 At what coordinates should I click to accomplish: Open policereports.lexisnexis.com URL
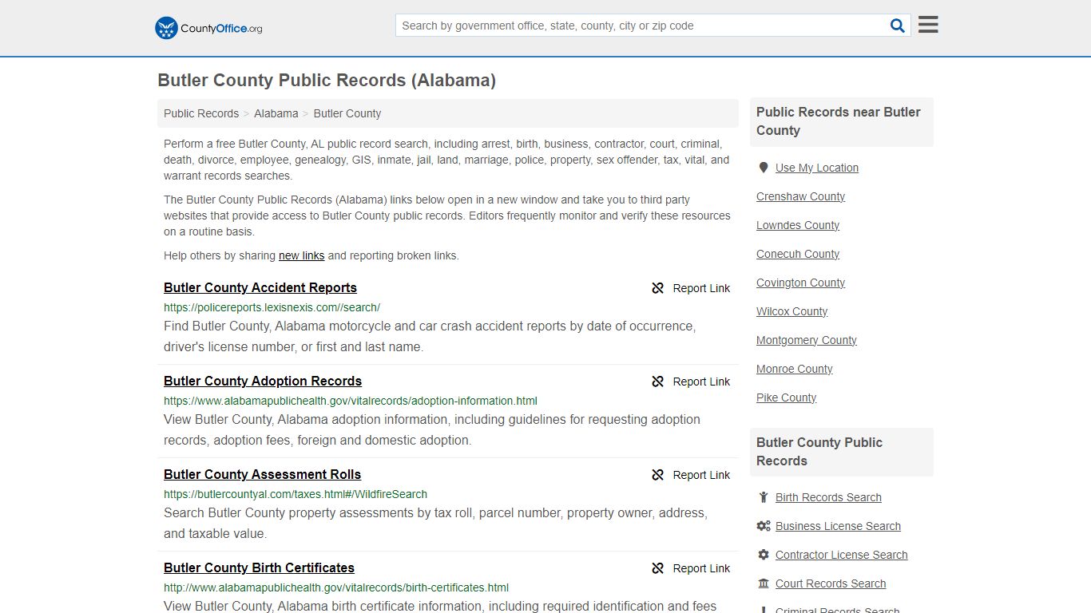[x=272, y=307]
